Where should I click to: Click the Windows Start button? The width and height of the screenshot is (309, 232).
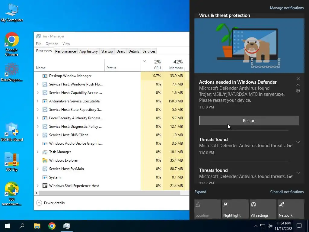(7, 226)
